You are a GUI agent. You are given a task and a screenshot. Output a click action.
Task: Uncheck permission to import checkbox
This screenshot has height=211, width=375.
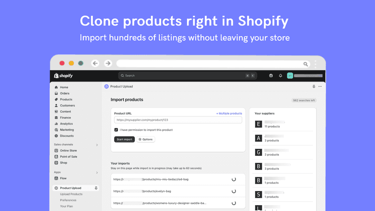[116, 130]
